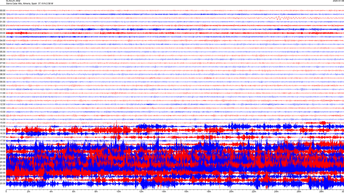The height and width of the screenshot is (193, 344).
Task: Click the 2m tick on the time axis
Action: tap(29, 192)
